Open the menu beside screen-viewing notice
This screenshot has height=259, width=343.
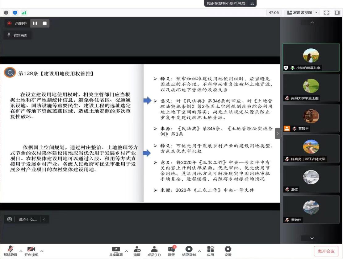point(252,3)
